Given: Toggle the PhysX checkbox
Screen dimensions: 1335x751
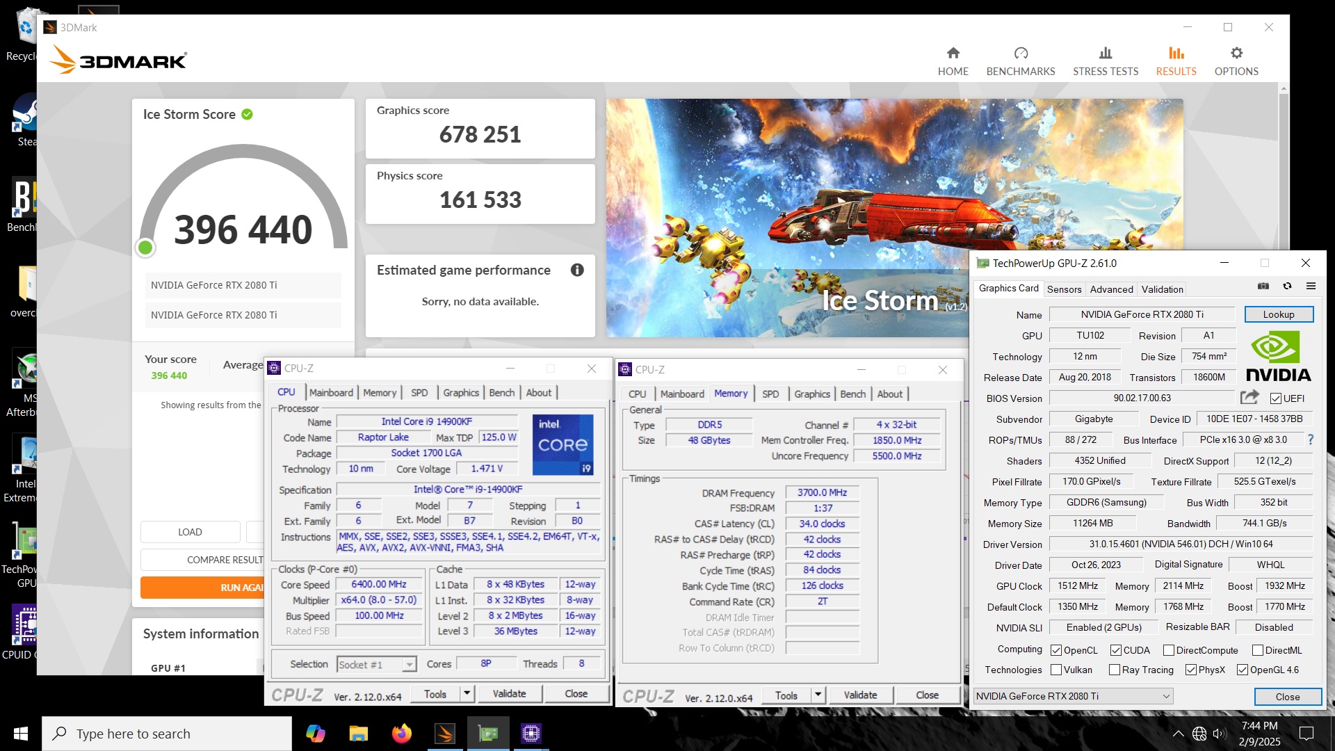Looking at the screenshot, I should pyautogui.click(x=1191, y=670).
